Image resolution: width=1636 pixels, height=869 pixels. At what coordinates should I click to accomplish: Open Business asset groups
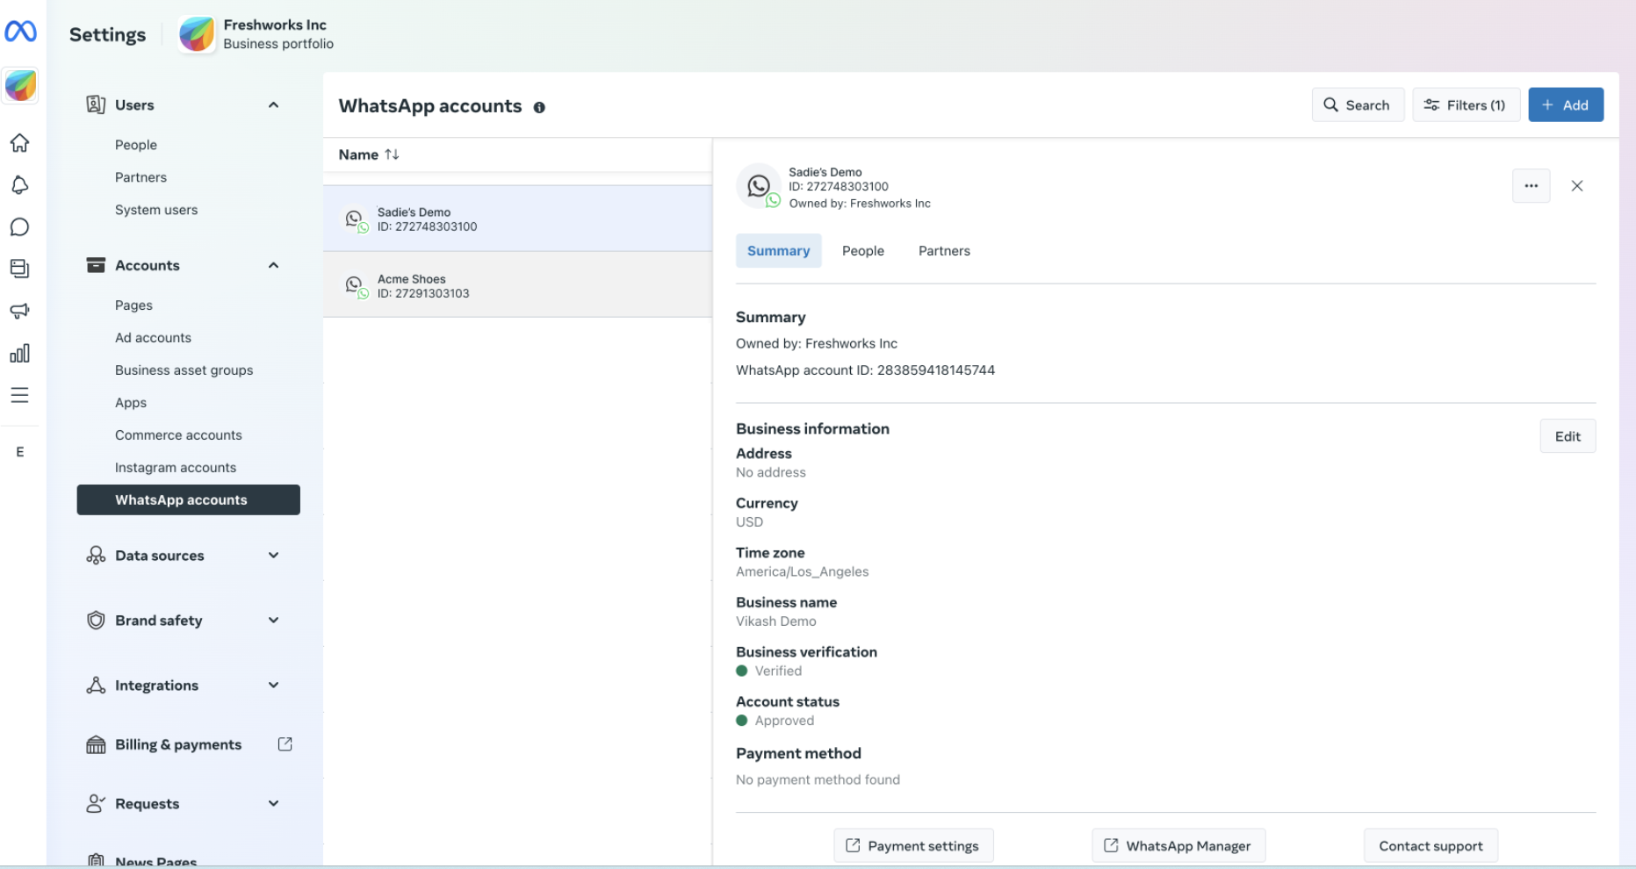click(x=184, y=370)
